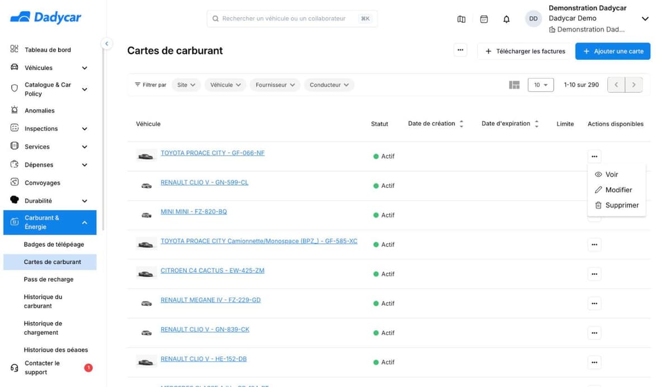Click Télécharger les factures button
The width and height of the screenshot is (671, 387).
[525, 51]
